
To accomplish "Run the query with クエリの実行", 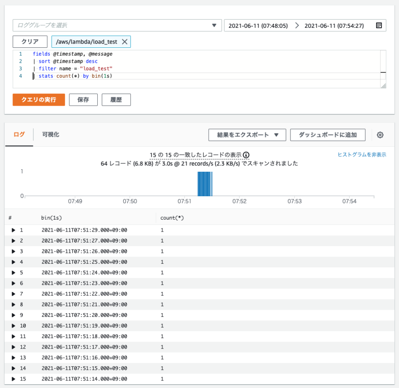I will click(39, 100).
